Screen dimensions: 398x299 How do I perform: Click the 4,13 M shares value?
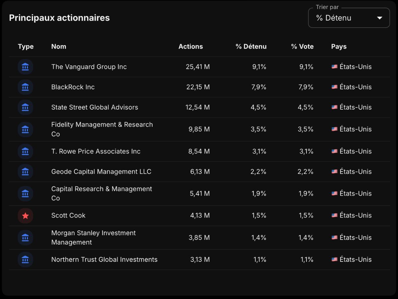[200, 216]
